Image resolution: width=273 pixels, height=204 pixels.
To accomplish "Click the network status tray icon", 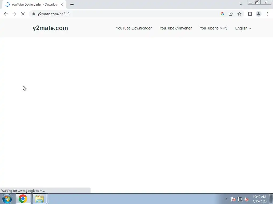I will click(x=240, y=199).
